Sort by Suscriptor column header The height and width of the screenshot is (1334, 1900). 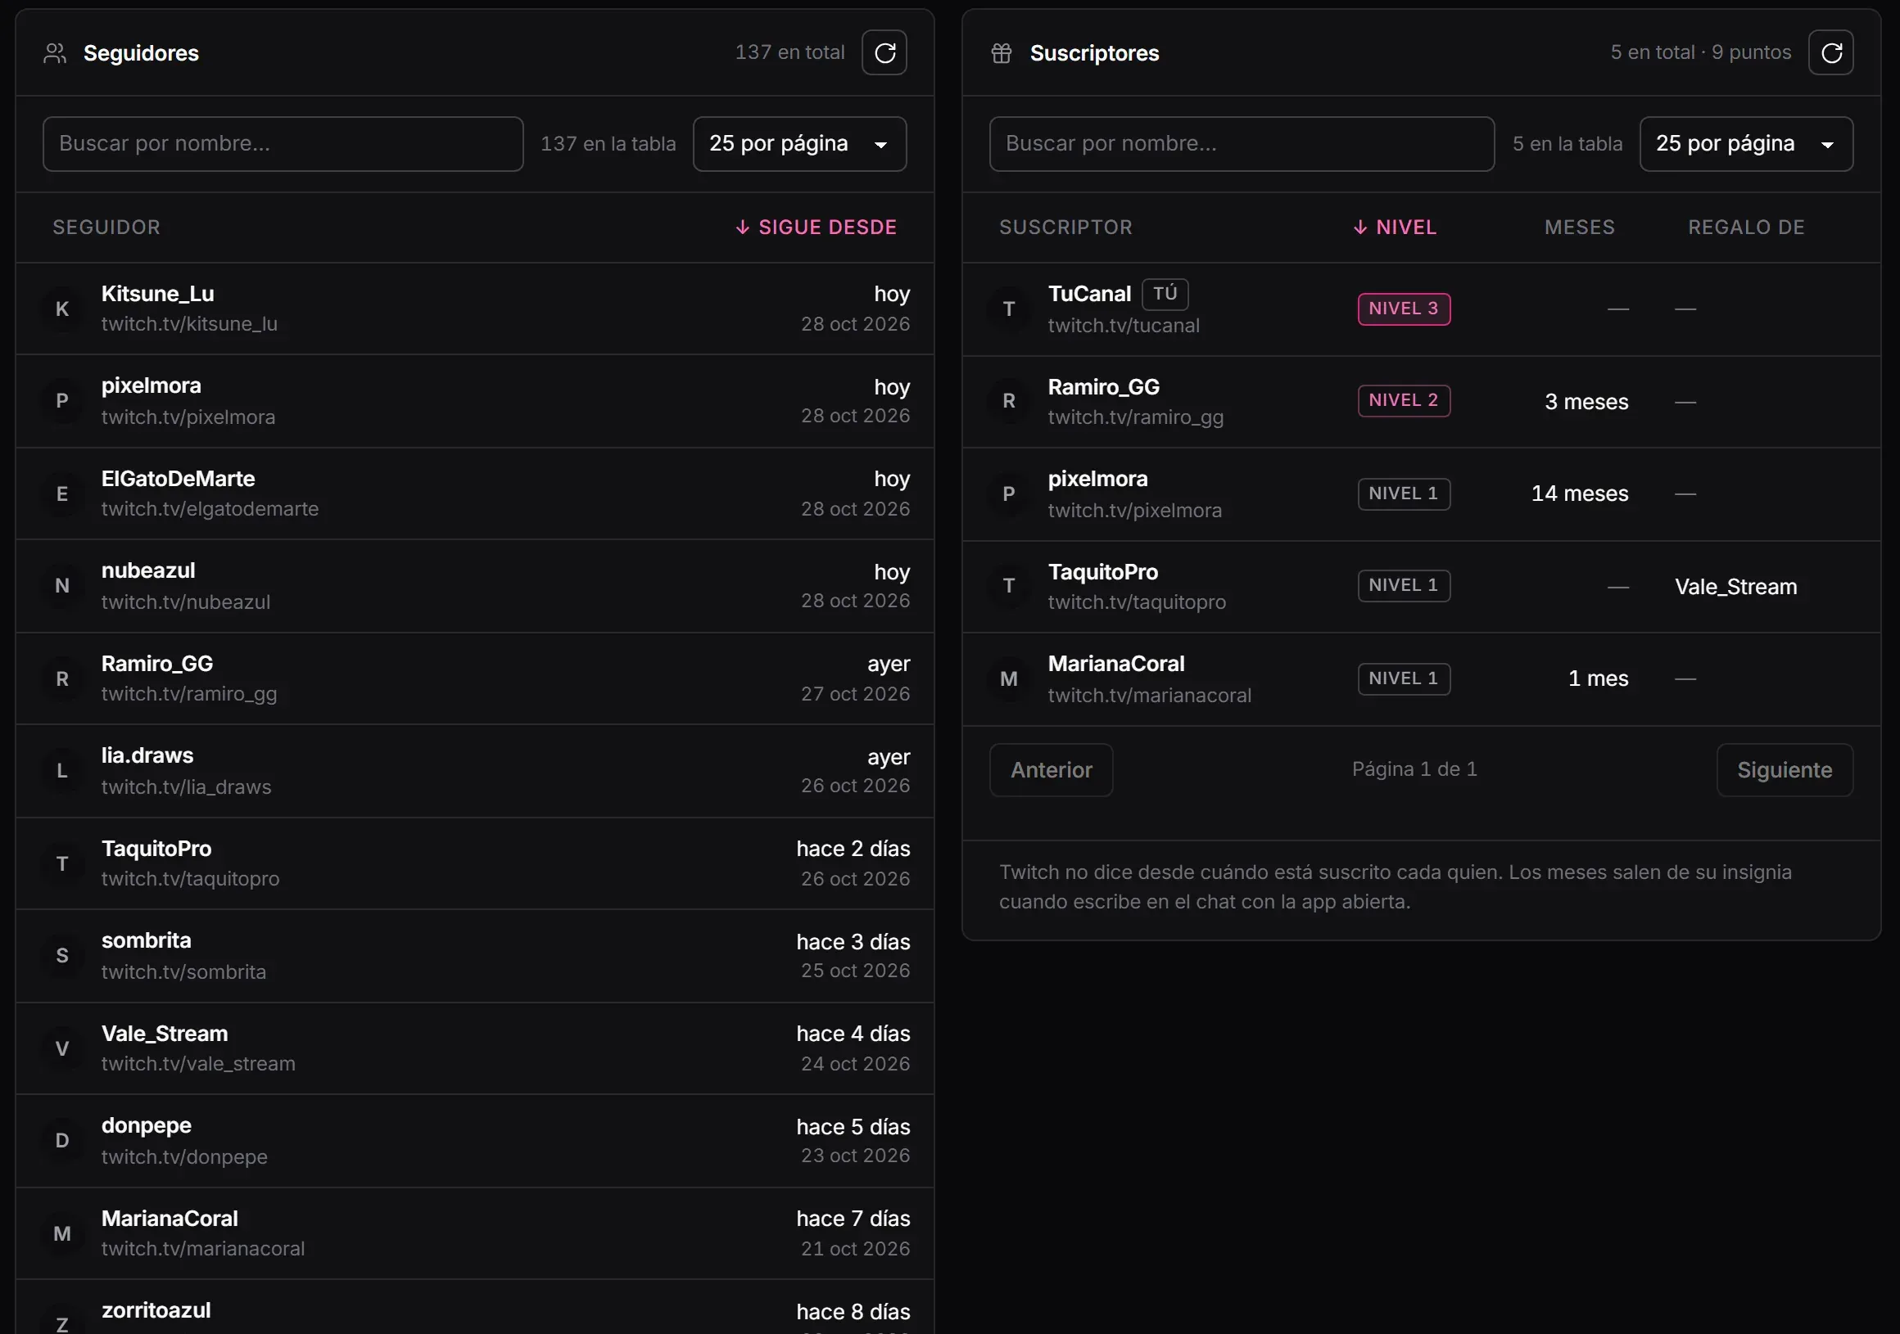(x=1065, y=228)
